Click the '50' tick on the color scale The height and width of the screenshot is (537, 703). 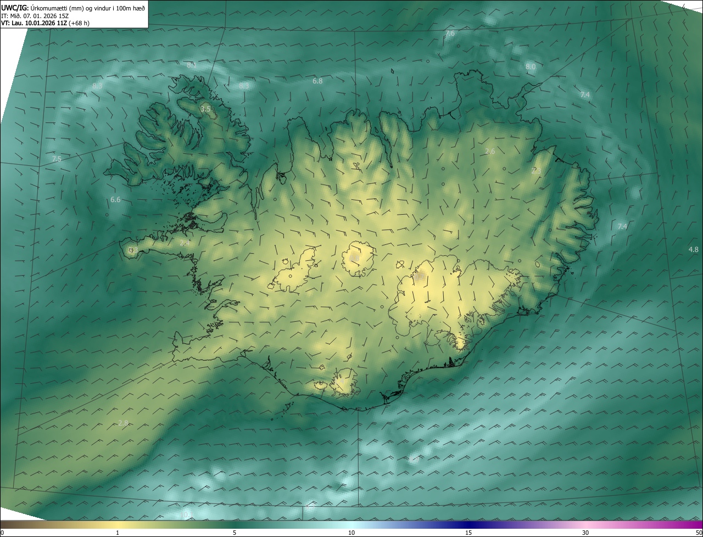click(699, 533)
